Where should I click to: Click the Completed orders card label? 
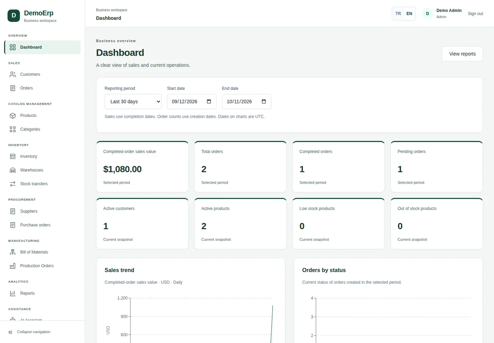[316, 152]
